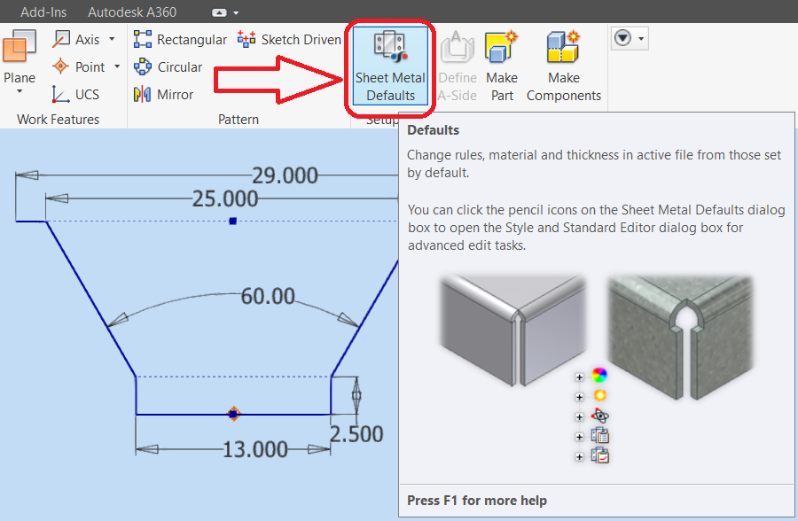The height and width of the screenshot is (521, 798).
Task: Switch to the Add-Ins ribbon tab
Action: [x=43, y=12]
